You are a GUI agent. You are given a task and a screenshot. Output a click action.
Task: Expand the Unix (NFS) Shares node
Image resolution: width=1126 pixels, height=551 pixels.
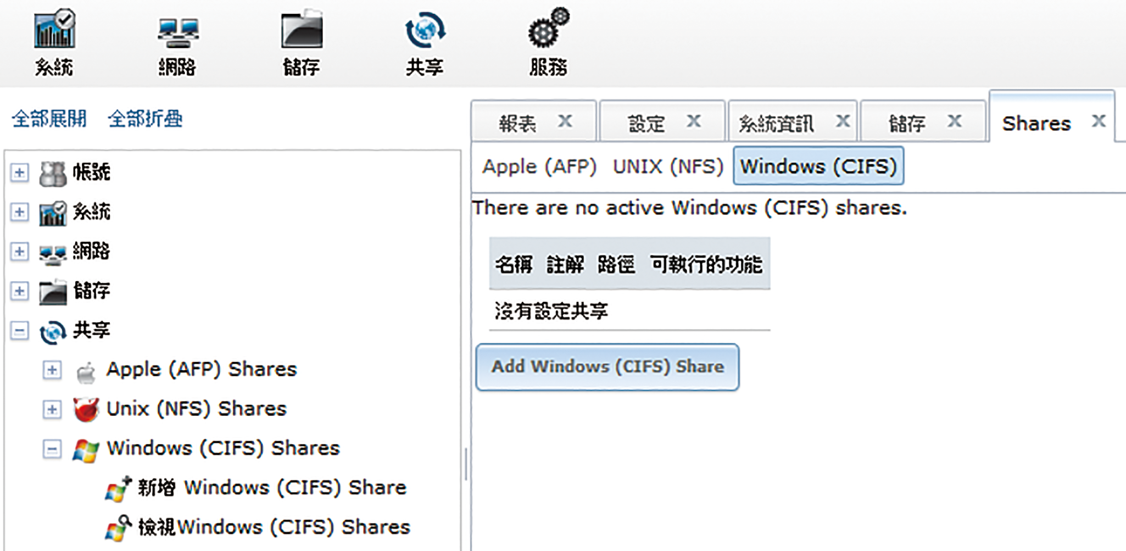(x=52, y=409)
